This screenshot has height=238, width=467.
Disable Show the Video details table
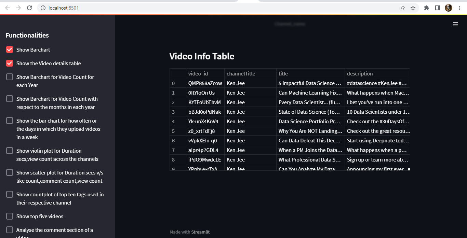point(9,63)
